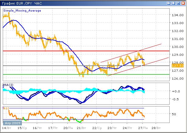
Task: Maximize the EUR/JPY chart window
Action: (x=178, y=3)
